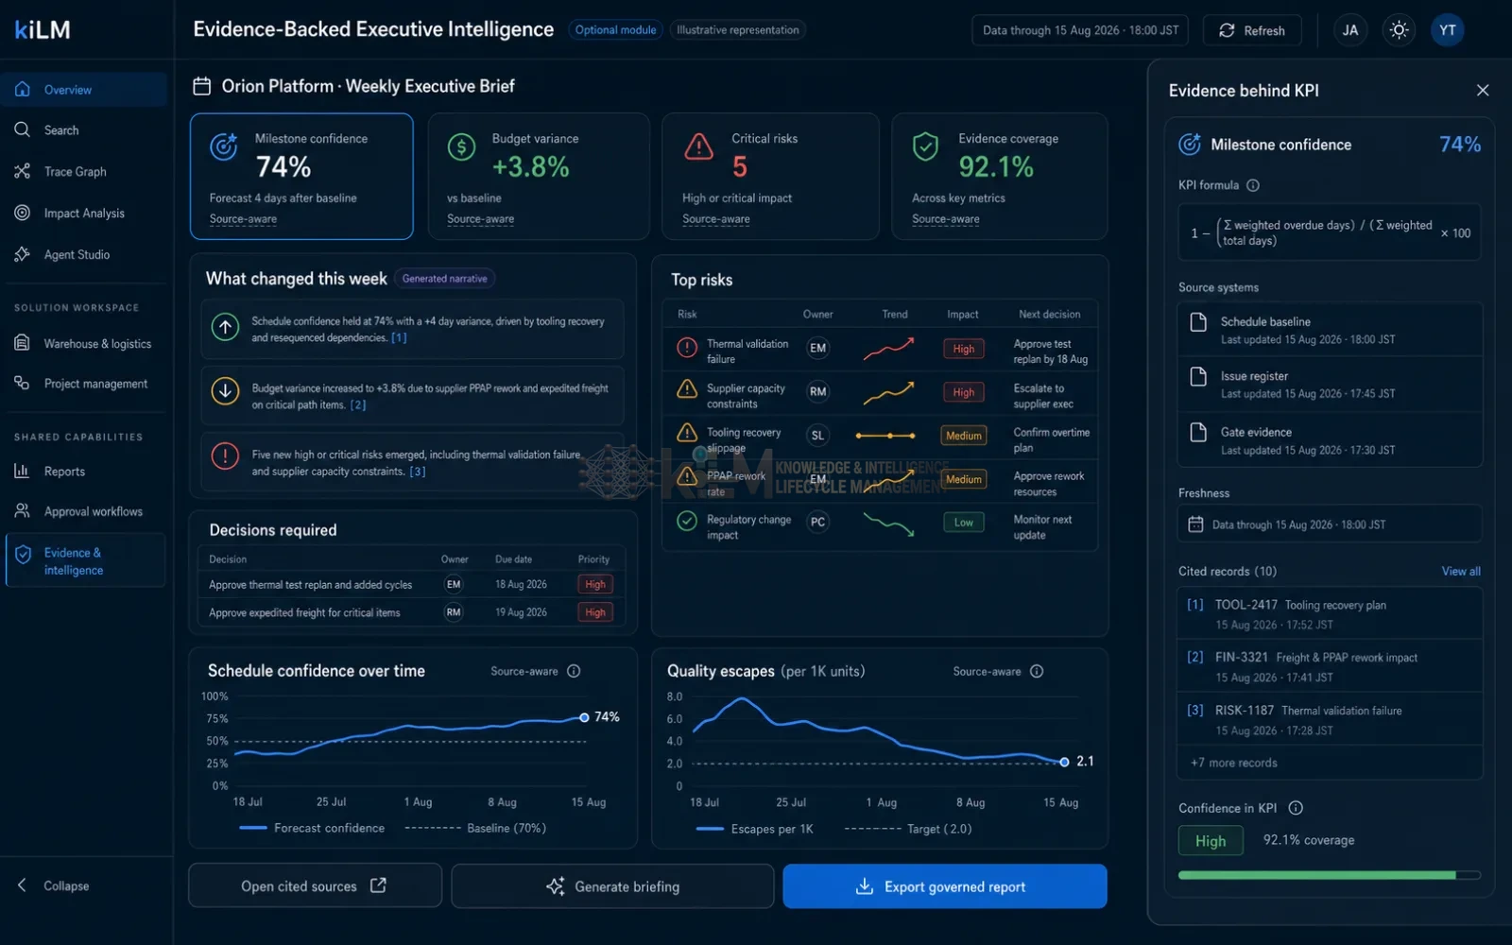
Task: Click View all cited records
Action: (1461, 572)
